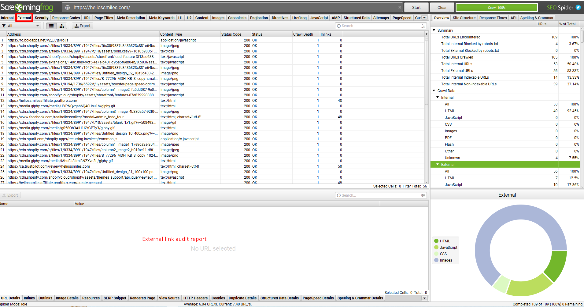Switch to the HTTP Headers tab
584x307 pixels.
point(195,298)
